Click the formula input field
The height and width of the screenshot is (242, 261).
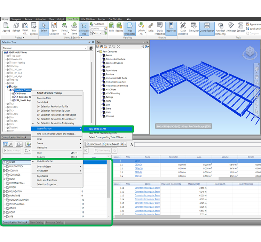click(x=198, y=144)
